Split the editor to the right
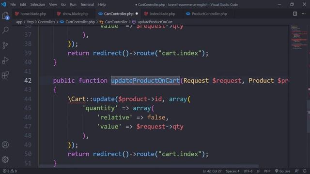Screen dimensions: 310x174 pyautogui.click(x=295, y=14)
